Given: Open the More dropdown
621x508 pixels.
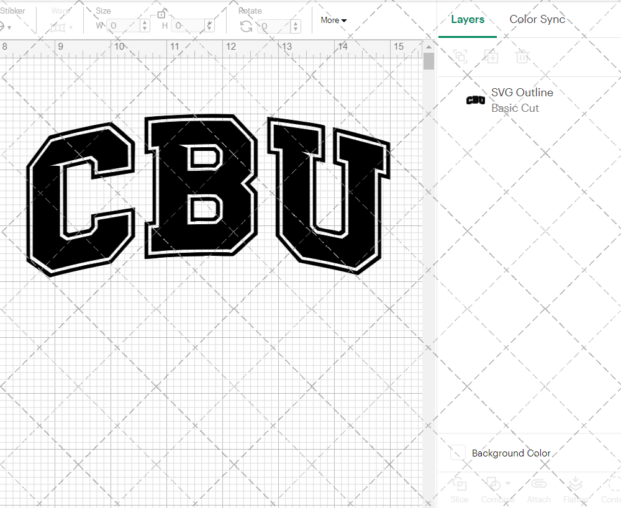Looking at the screenshot, I should (x=333, y=20).
